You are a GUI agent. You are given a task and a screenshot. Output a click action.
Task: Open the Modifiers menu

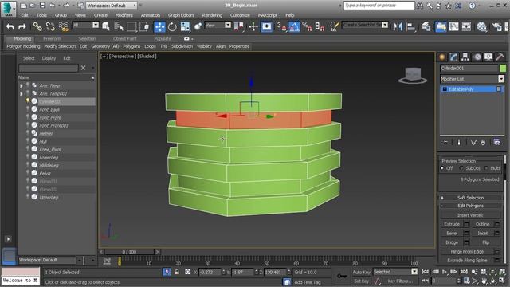[x=124, y=15]
